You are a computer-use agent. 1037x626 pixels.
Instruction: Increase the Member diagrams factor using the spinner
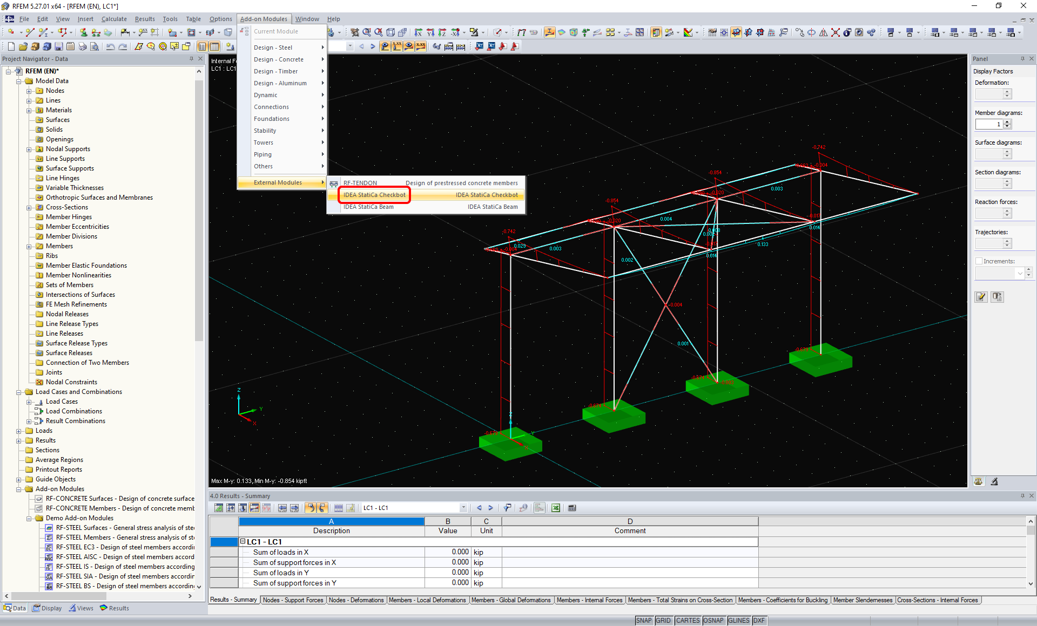[x=1008, y=121]
